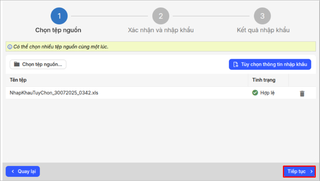This screenshot has height=181, width=320.
Task: Open the Kết quả nhập khẩu step label
Action: click(263, 30)
